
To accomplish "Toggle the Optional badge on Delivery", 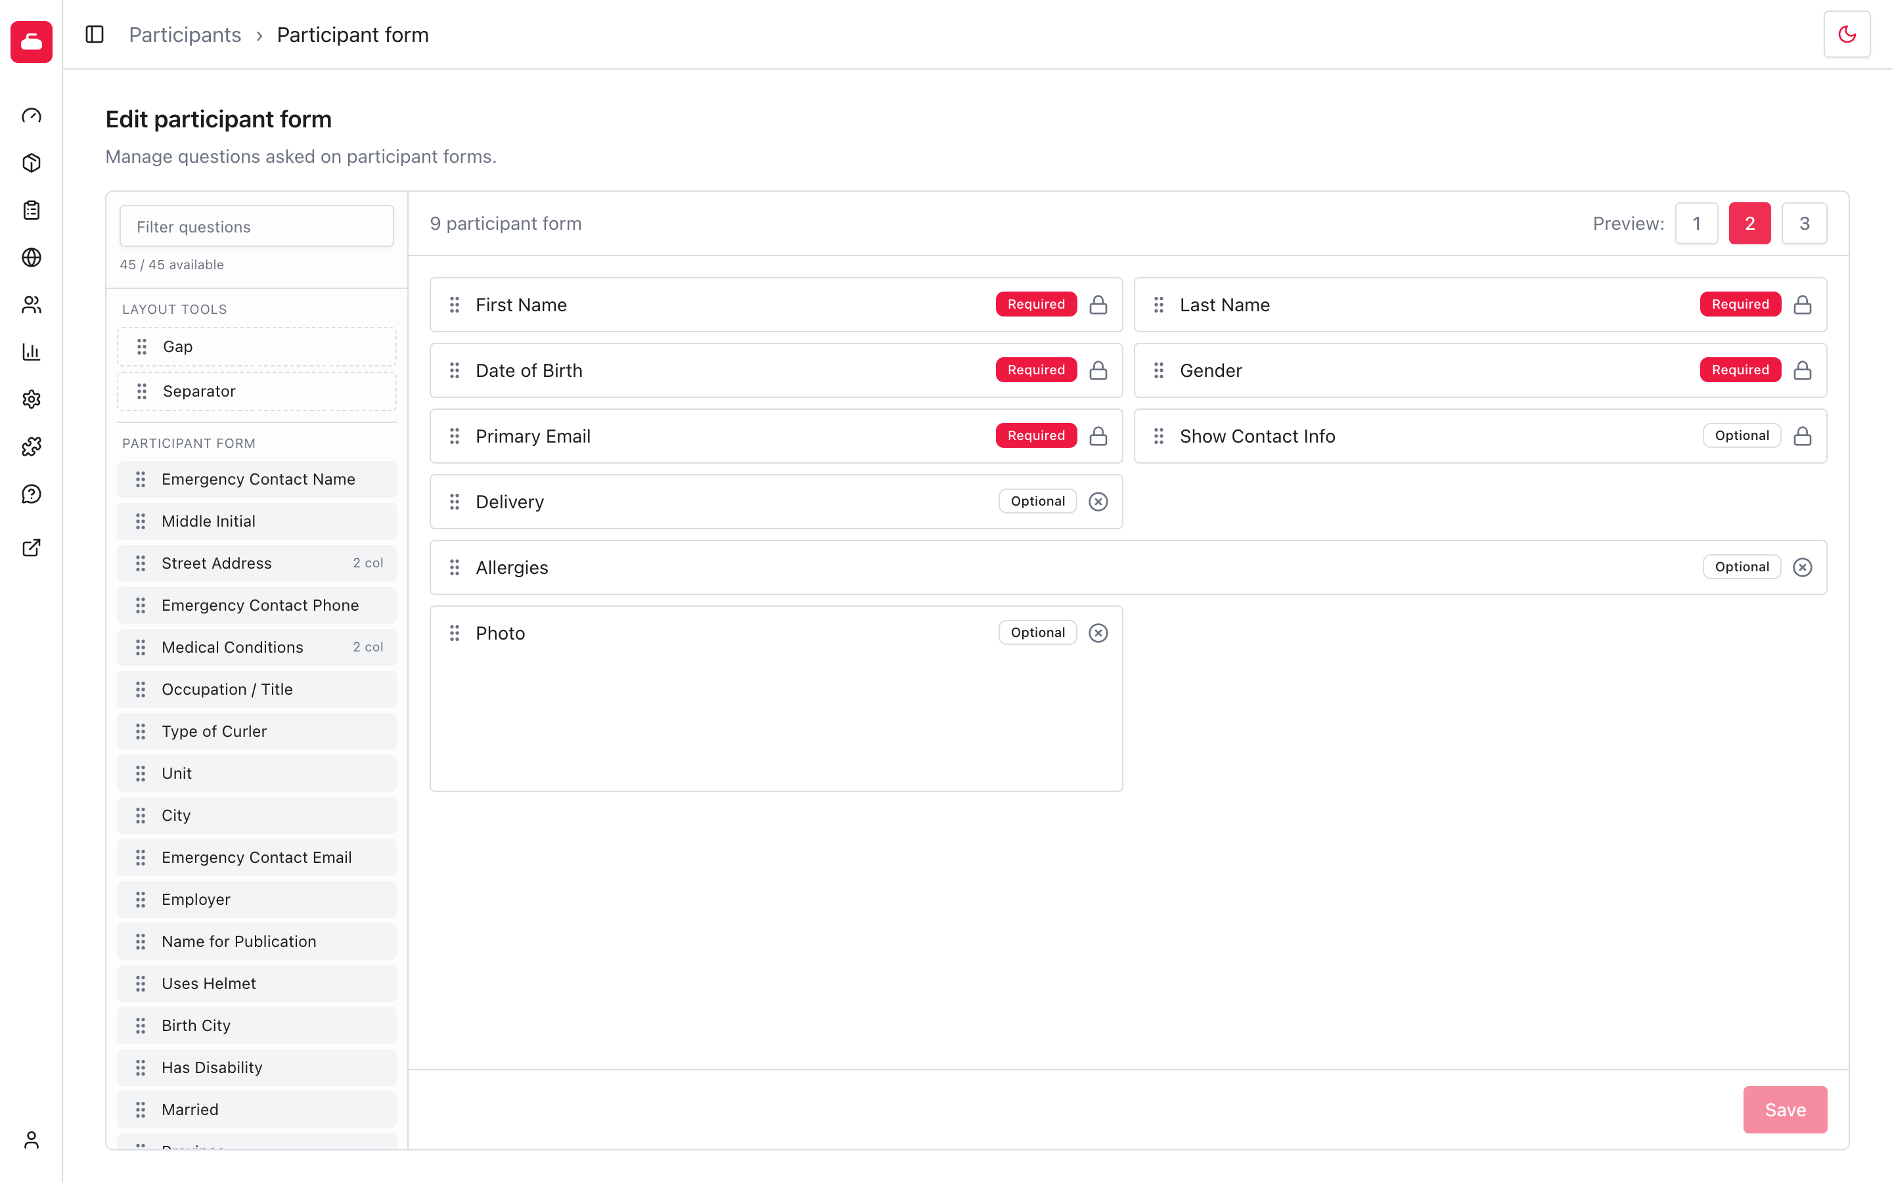I will pyautogui.click(x=1037, y=502).
